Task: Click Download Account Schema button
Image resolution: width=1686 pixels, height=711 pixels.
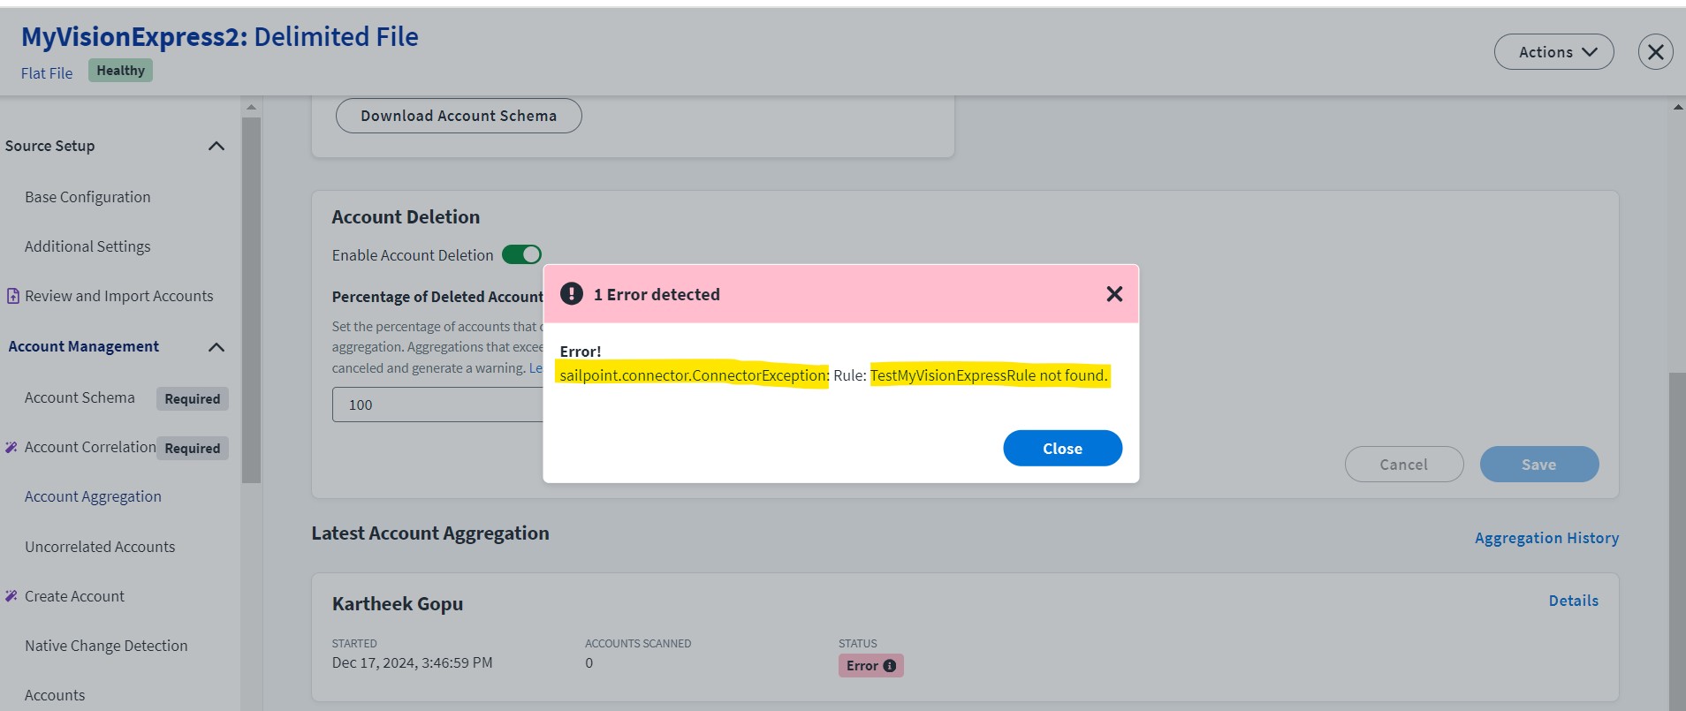Action: 459,116
